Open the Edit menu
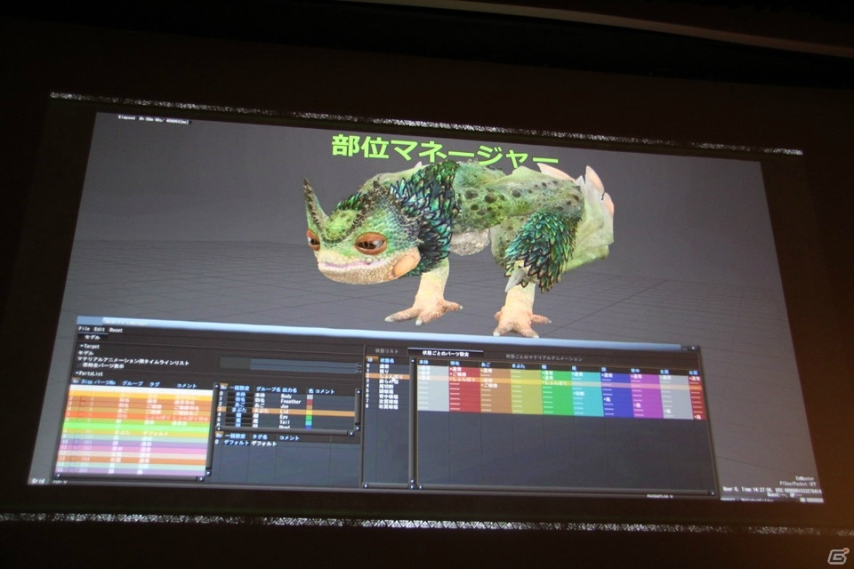 [100, 330]
